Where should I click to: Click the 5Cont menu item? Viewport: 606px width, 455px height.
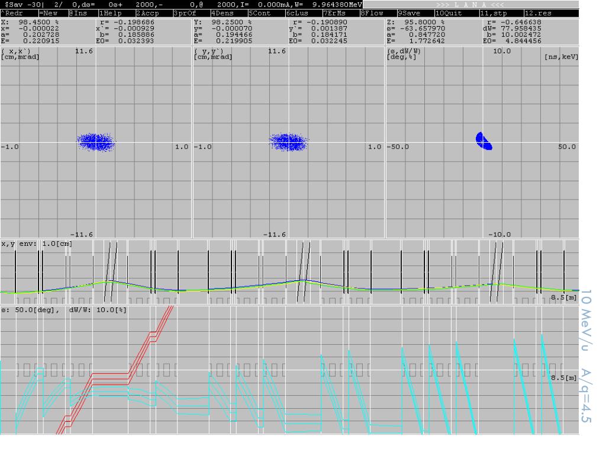click(260, 13)
